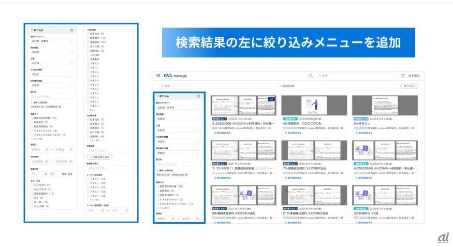Click the 絞り込む button above the results

click(409, 86)
